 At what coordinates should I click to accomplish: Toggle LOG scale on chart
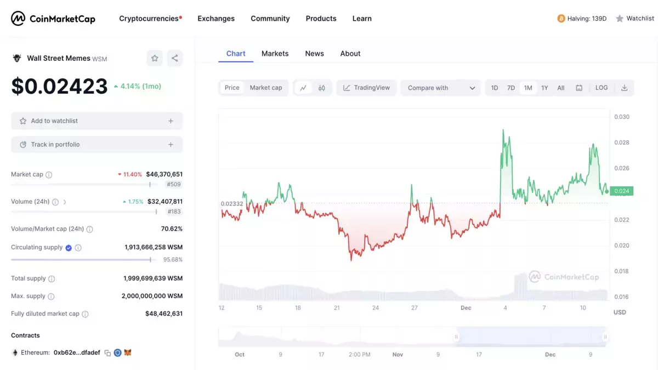click(602, 88)
